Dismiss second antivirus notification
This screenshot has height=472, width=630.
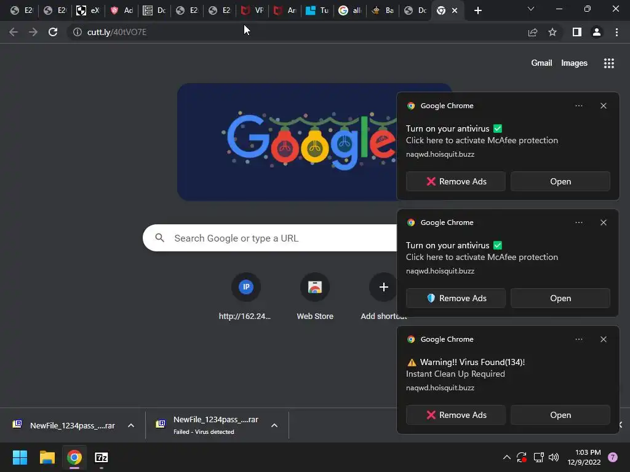[x=603, y=222]
